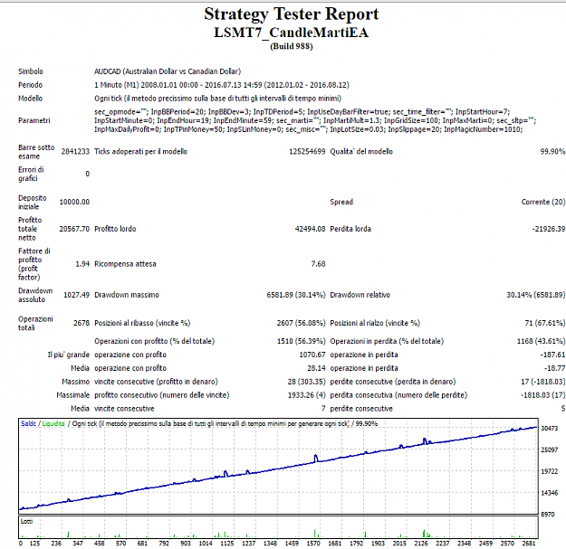Click largest loss trade value -187.61
Image resolution: width=566 pixels, height=549 pixels.
(x=552, y=355)
